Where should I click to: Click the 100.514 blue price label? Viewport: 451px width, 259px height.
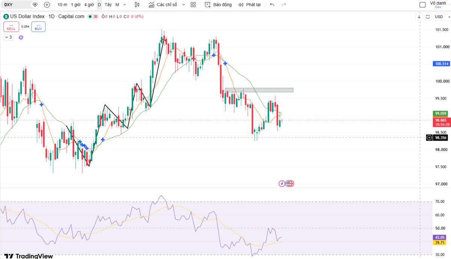click(441, 64)
